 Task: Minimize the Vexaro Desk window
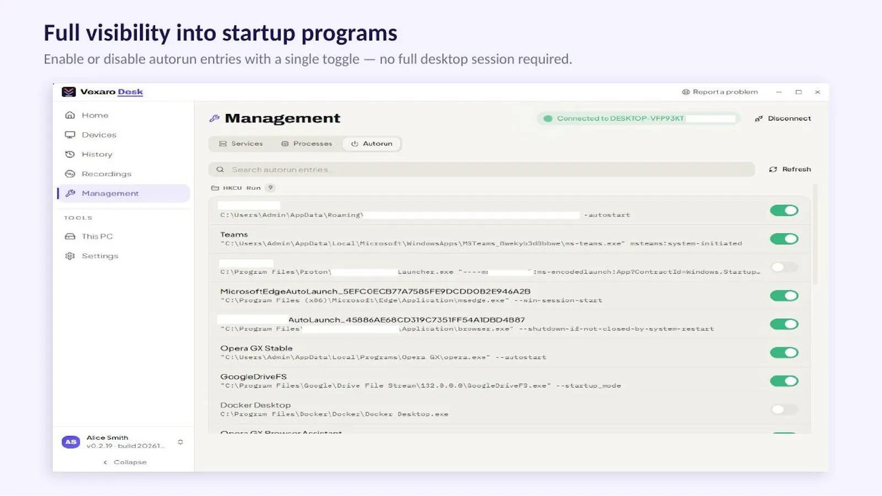click(778, 92)
